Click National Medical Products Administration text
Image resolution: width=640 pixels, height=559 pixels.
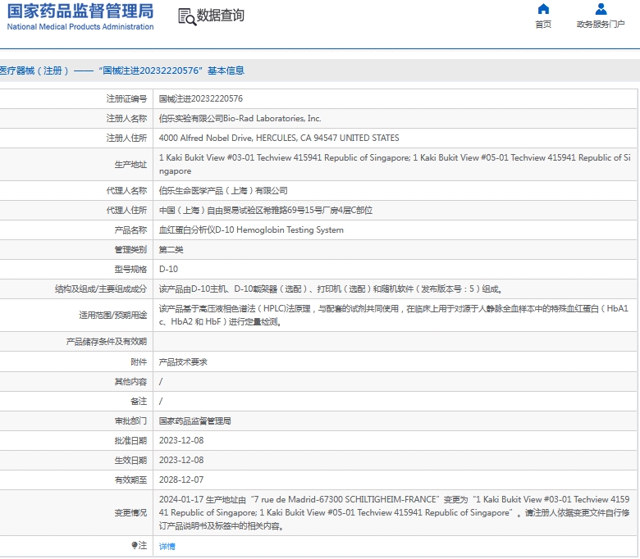pyautogui.click(x=80, y=27)
